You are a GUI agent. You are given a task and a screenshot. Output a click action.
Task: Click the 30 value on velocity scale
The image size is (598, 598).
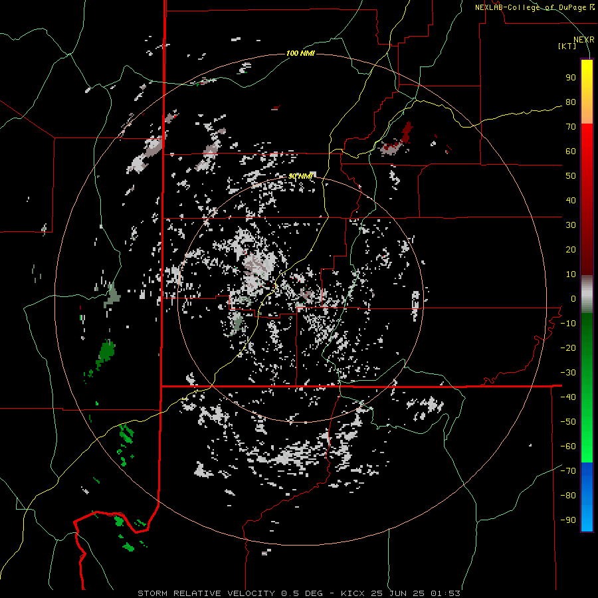point(571,225)
